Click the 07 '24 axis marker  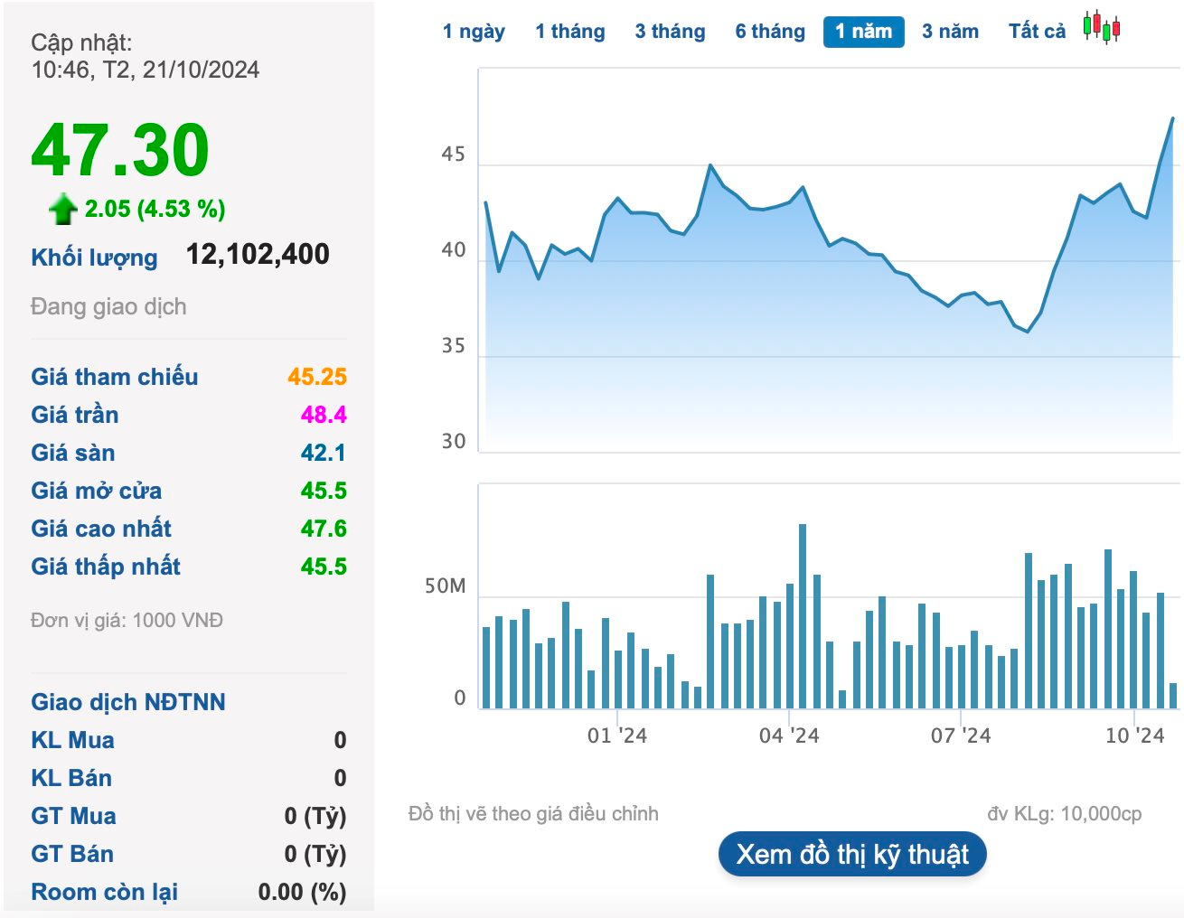pyautogui.click(x=961, y=735)
